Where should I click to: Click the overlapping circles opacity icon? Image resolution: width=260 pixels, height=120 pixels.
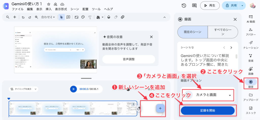click(x=116, y=17)
